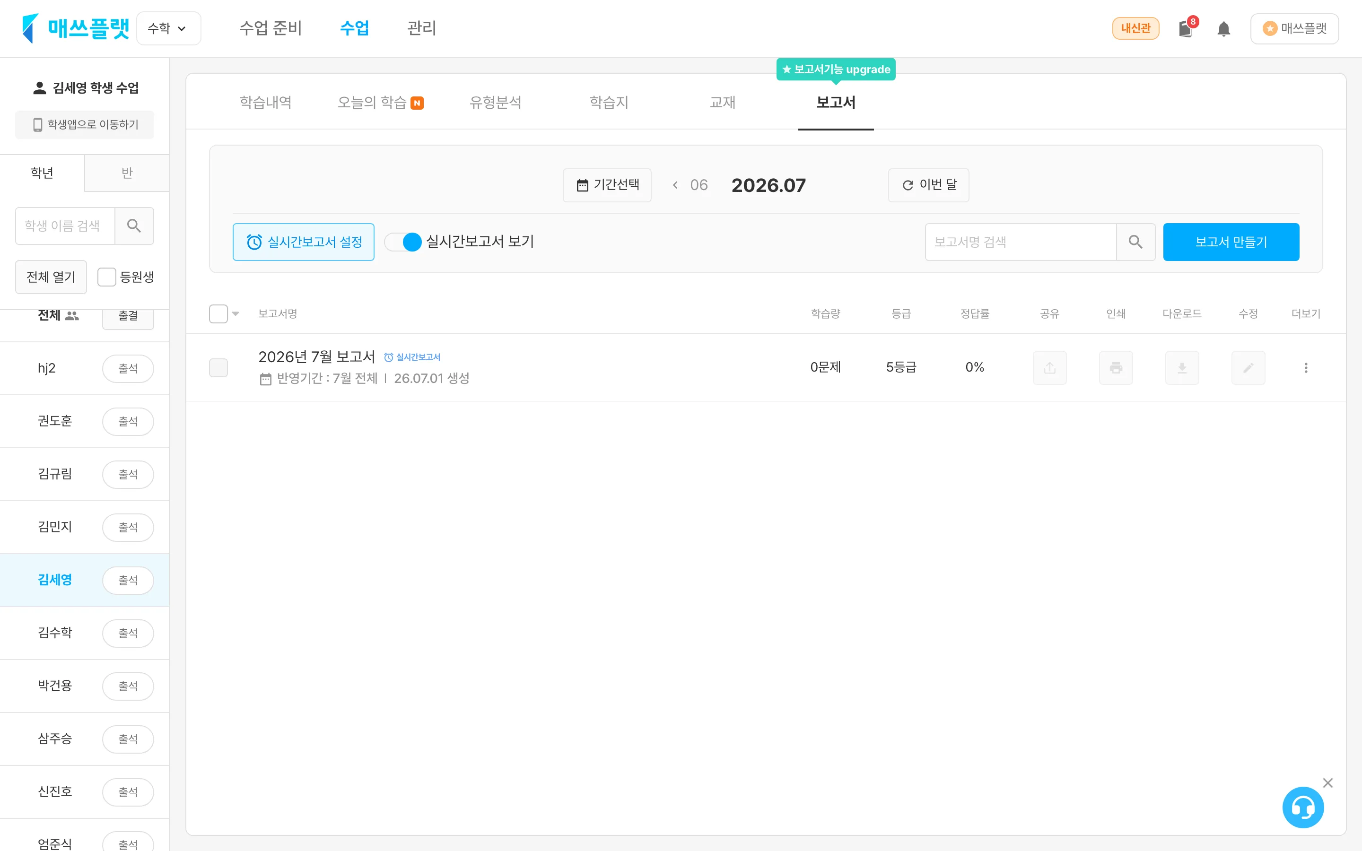
Task: Select the 반 sidebar tab
Action: tap(127, 173)
